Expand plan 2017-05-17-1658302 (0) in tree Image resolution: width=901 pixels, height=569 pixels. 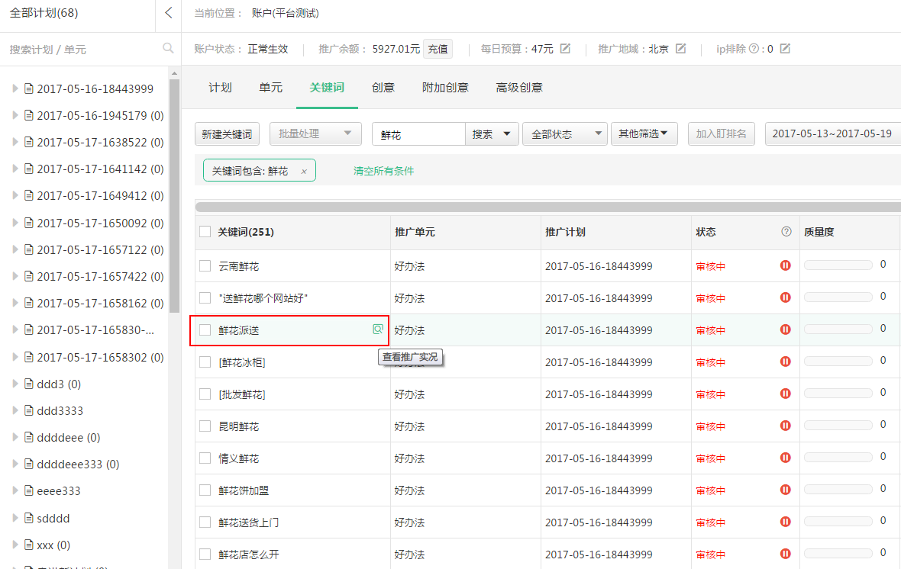click(x=15, y=356)
